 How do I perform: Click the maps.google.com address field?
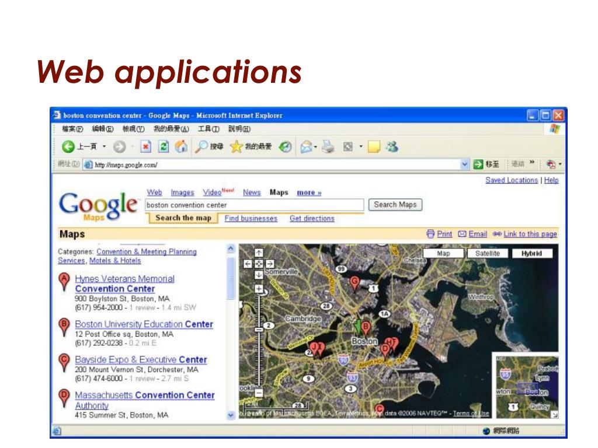[272, 164]
